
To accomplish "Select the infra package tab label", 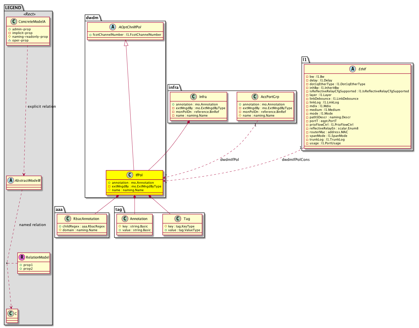I will tap(174, 87).
